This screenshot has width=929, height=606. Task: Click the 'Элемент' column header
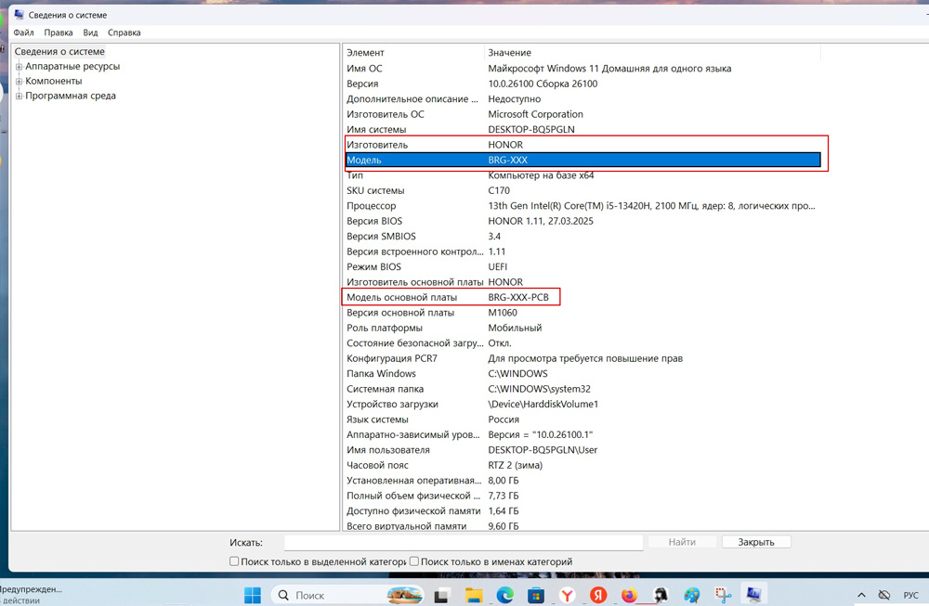(x=413, y=53)
